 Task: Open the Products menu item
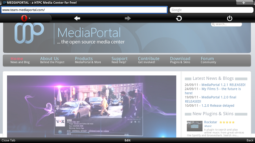[88, 60]
